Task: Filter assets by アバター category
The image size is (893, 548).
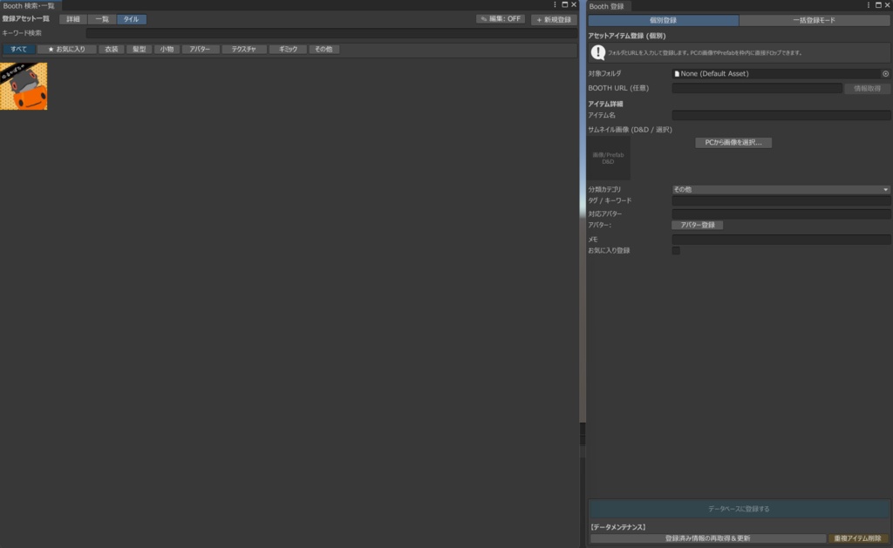Action: (x=200, y=50)
